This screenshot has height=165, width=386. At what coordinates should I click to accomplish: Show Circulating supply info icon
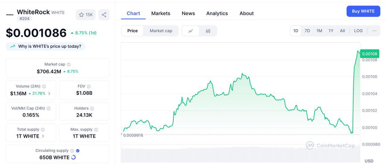coord(72,151)
